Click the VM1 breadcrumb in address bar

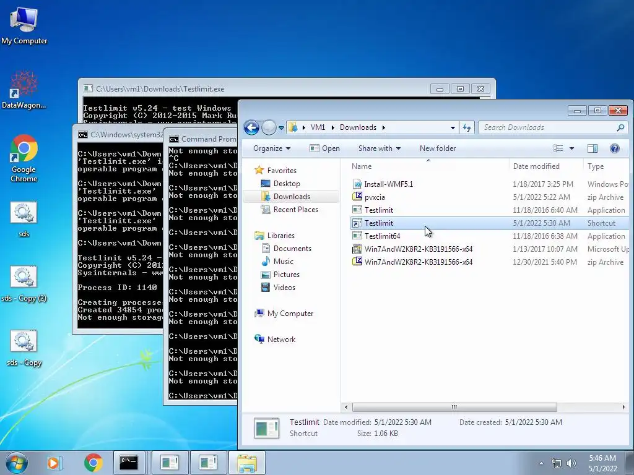318,127
